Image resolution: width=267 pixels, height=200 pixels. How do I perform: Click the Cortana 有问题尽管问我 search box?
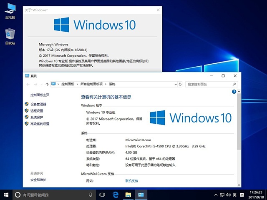(x=55, y=195)
